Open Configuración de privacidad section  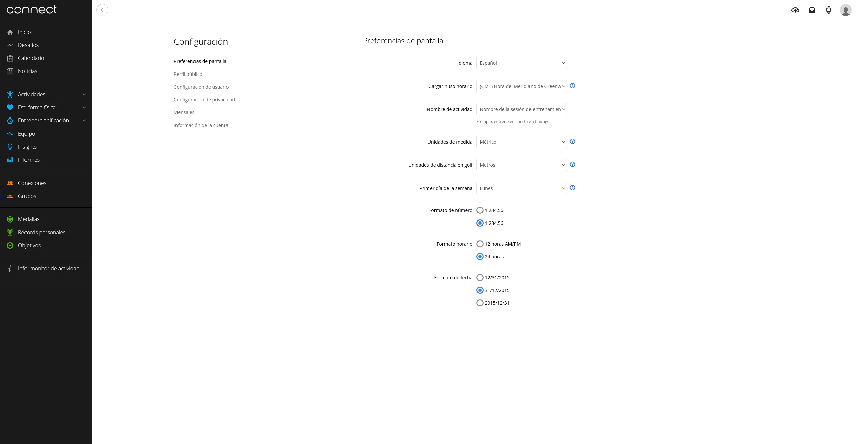tap(204, 100)
